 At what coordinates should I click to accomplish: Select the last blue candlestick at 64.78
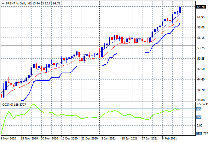coord(180,10)
